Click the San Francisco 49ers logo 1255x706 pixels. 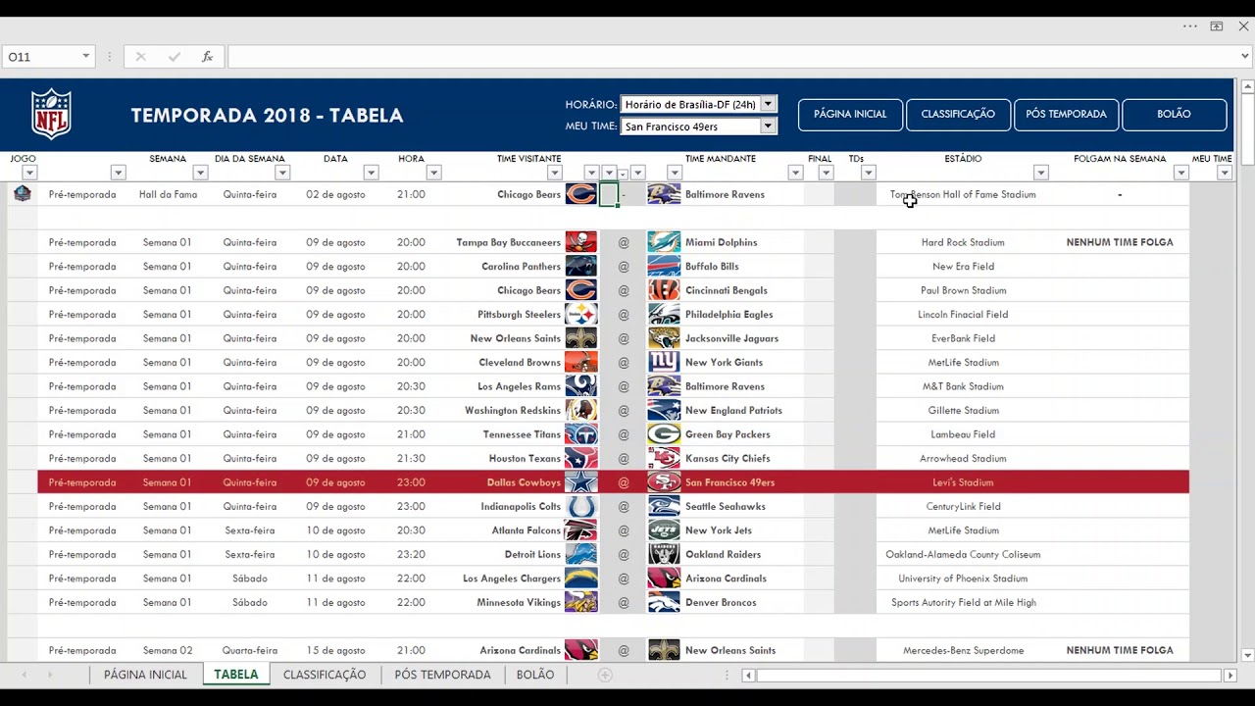[664, 482]
